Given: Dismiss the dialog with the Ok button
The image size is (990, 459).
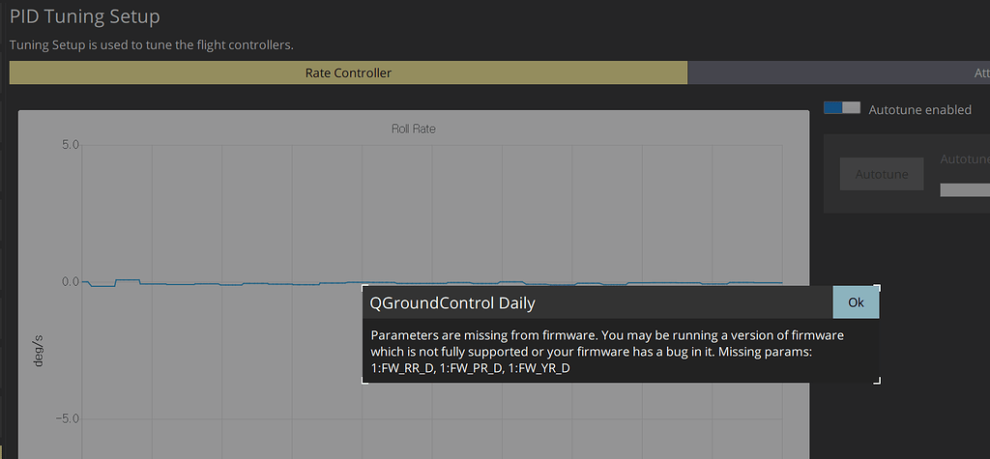Looking at the screenshot, I should [x=856, y=302].
